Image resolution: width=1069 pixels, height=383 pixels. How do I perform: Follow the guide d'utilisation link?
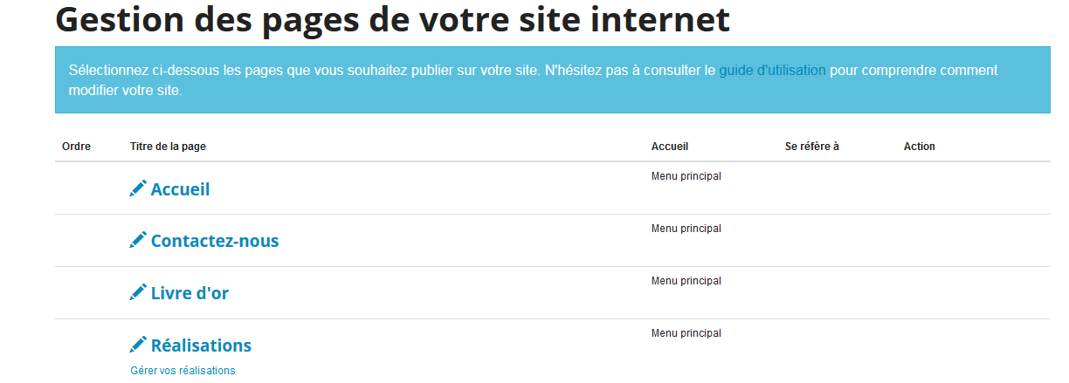tap(772, 71)
